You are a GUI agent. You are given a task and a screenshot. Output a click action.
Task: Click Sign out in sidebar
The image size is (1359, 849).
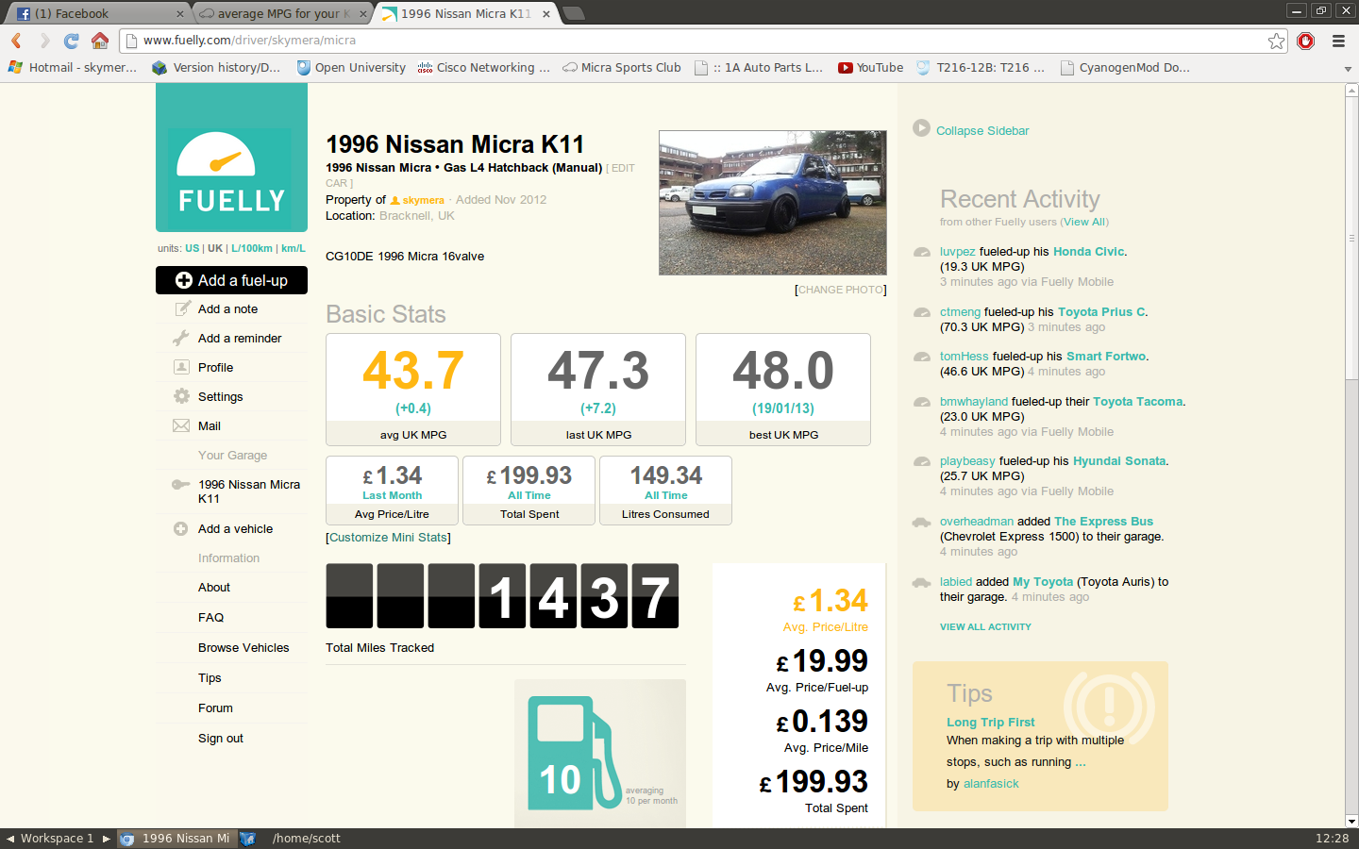point(221,739)
